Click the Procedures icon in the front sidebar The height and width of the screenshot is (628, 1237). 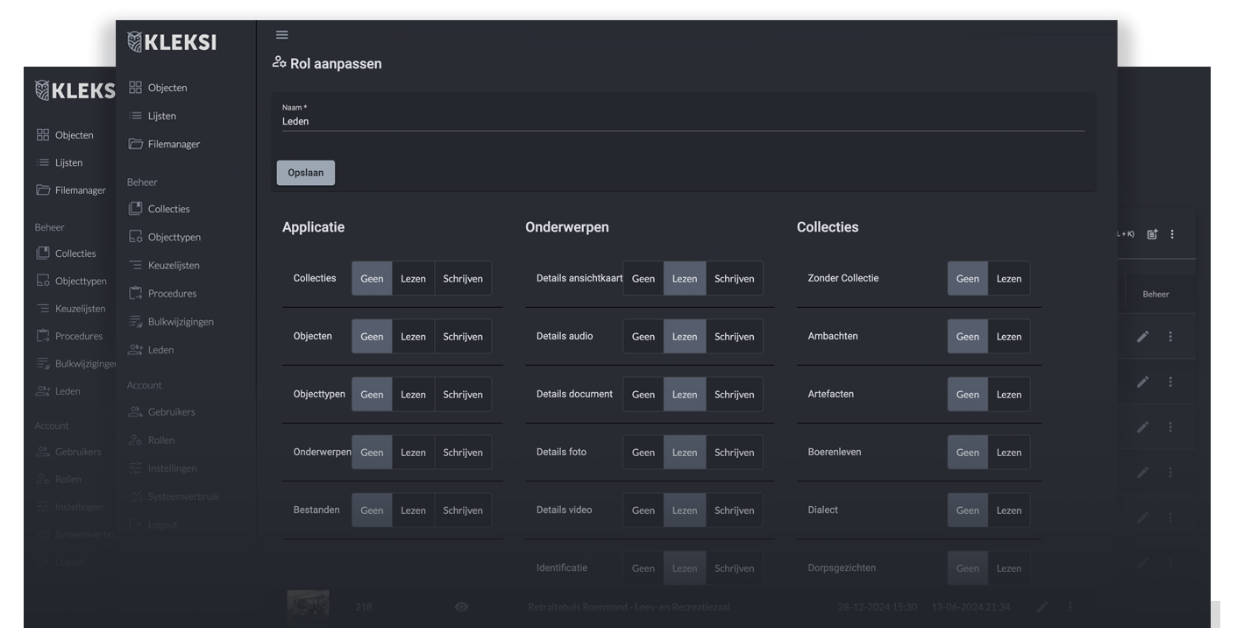pyautogui.click(x=135, y=293)
